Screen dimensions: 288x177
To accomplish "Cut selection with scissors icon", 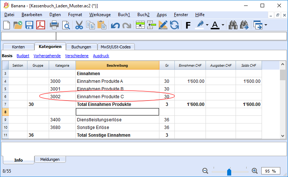I will [79, 25].
